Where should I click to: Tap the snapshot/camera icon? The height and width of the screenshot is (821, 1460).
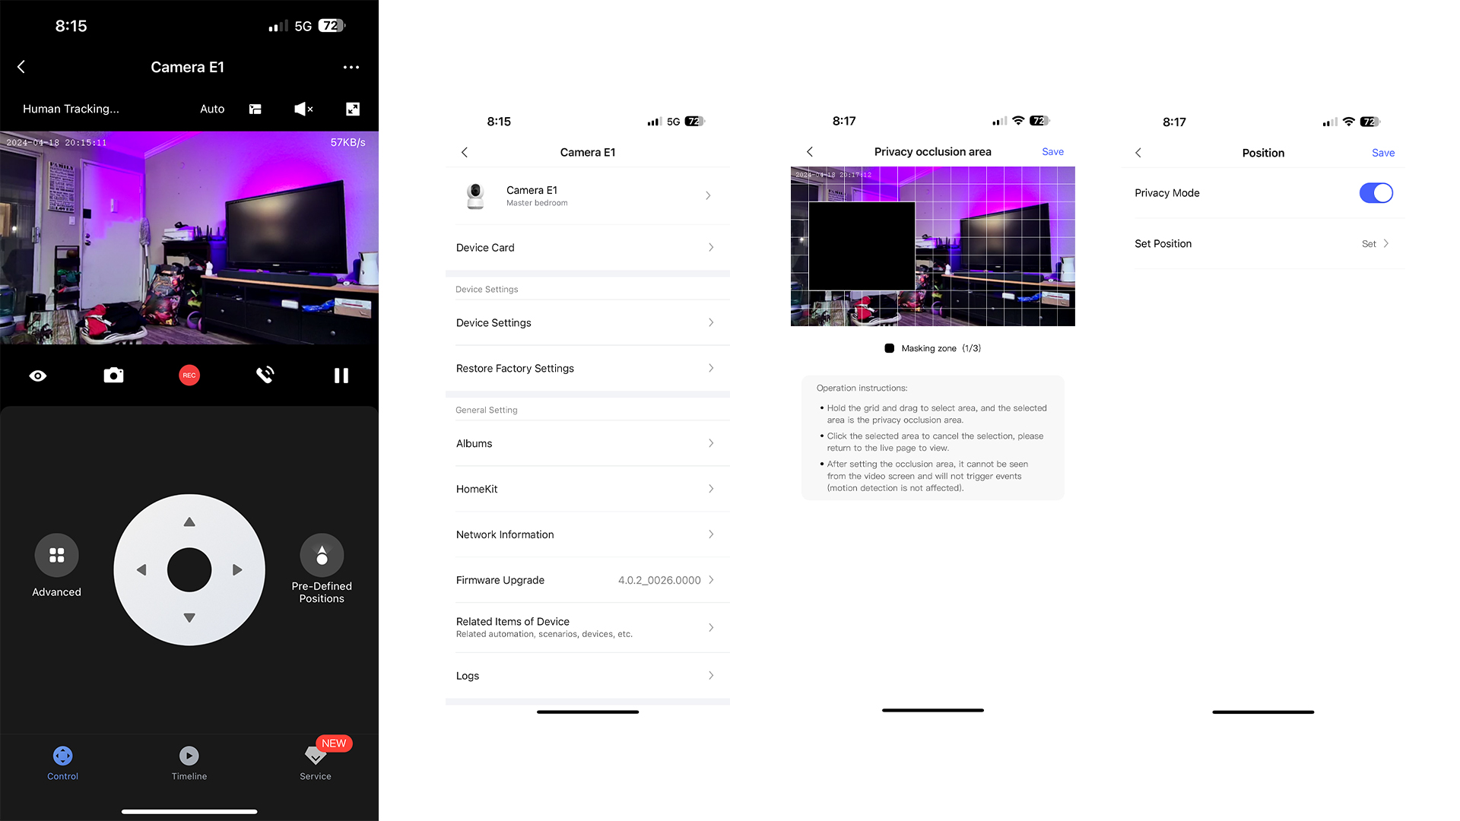113,375
